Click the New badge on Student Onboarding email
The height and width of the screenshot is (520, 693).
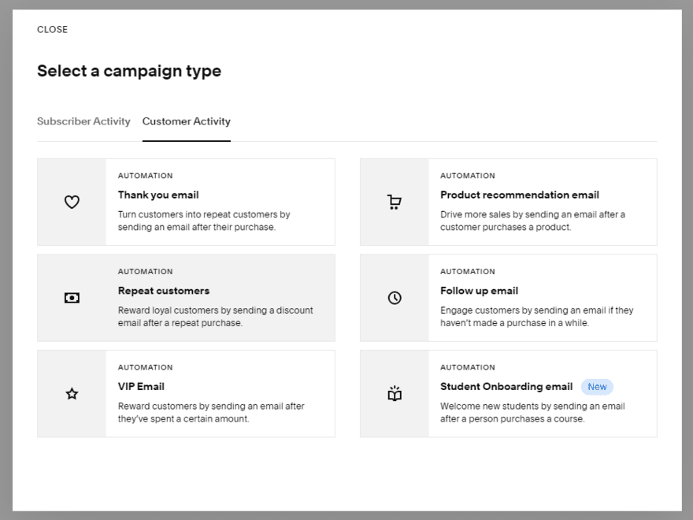click(597, 387)
